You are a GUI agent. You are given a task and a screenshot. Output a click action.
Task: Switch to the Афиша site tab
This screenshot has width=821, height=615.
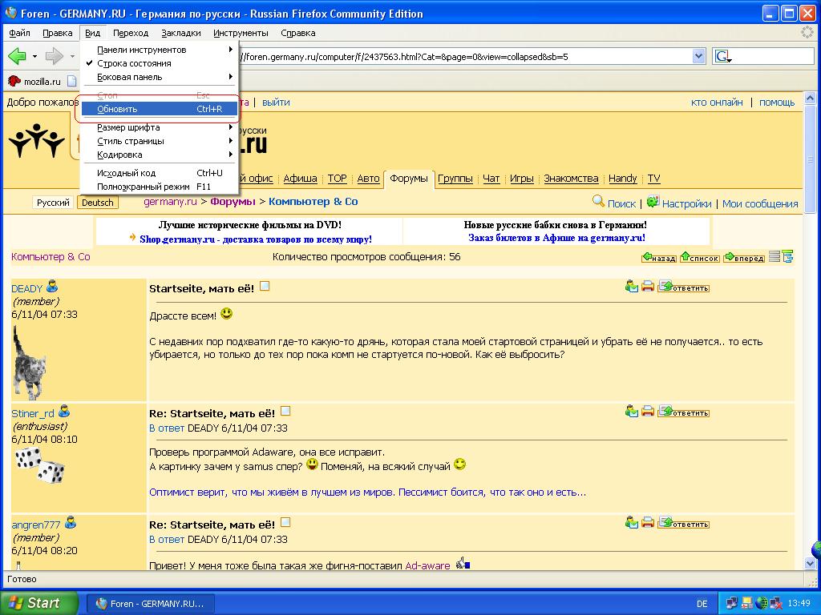click(x=300, y=179)
